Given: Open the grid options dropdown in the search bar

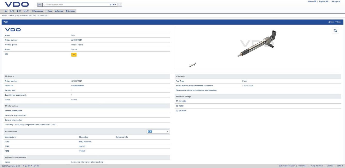Looking at the screenshot, I should click(114, 5).
